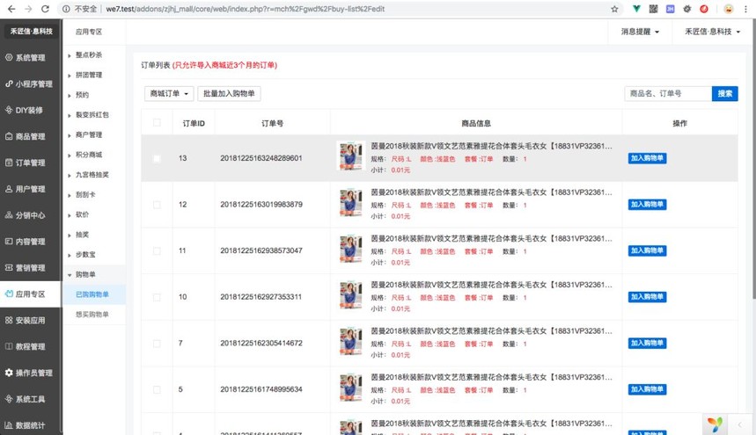Select 想买购物单 submenu item

click(x=94, y=315)
